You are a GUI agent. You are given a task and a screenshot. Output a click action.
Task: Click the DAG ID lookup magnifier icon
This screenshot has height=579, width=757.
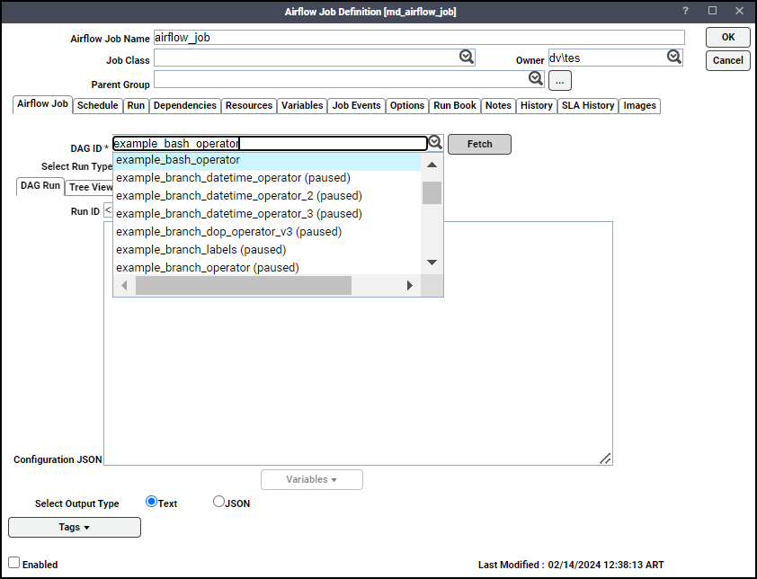click(x=435, y=142)
